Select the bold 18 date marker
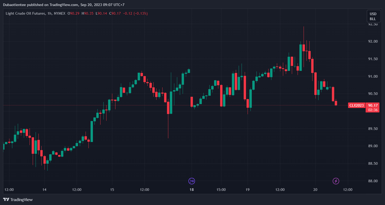Screen dimensions: 385x205 192,190
